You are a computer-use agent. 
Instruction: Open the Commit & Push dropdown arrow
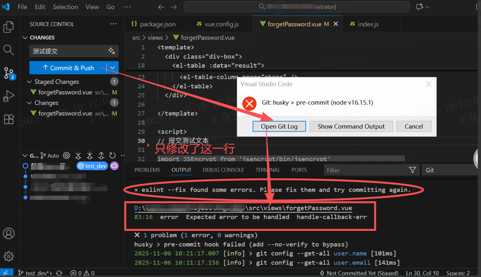[x=113, y=68]
